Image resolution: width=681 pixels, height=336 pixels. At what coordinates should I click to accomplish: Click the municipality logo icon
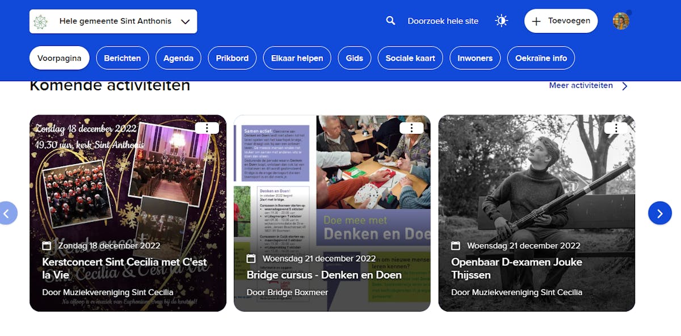pos(40,22)
